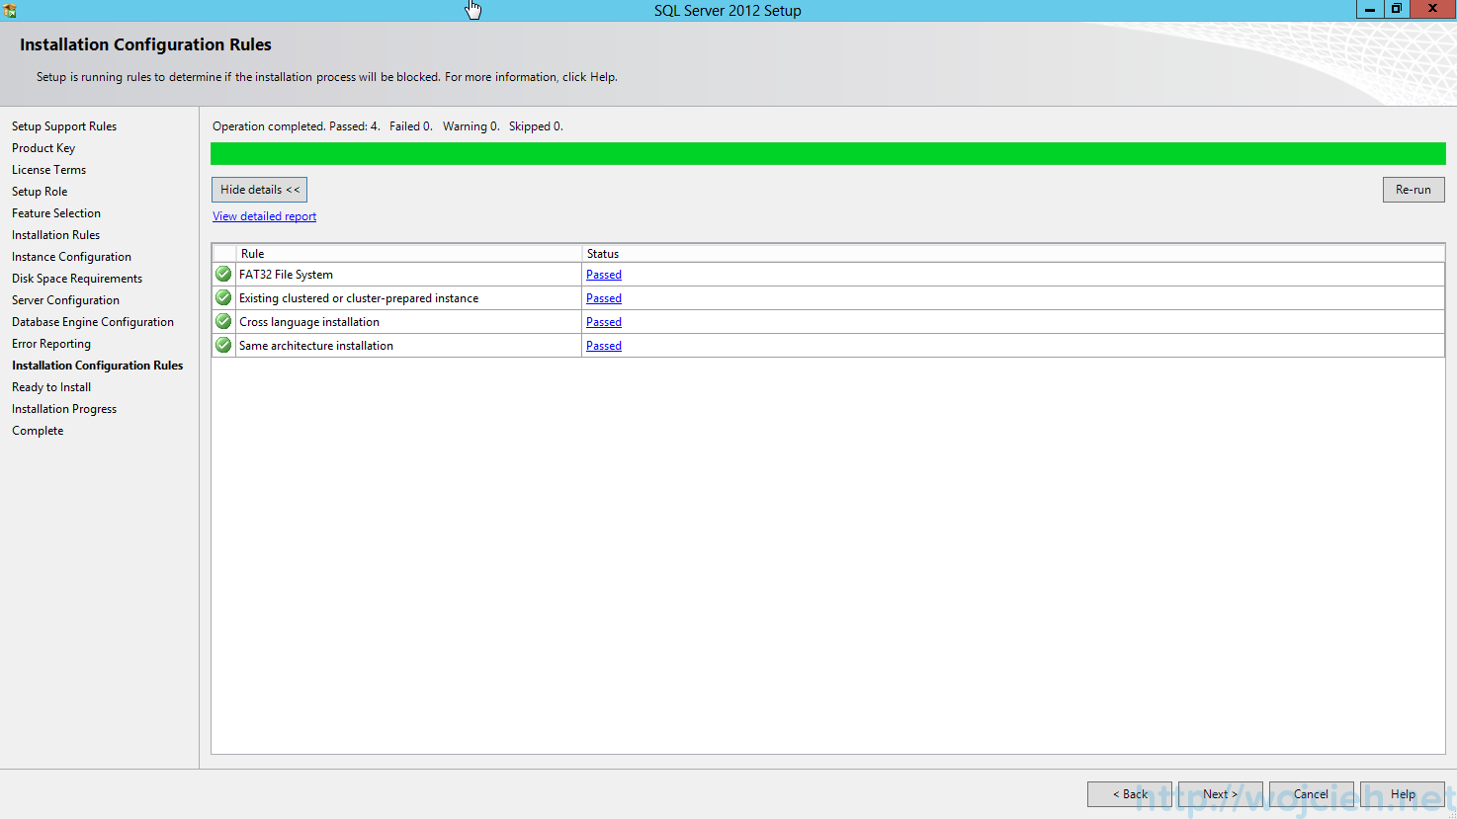Choose the Ready to Install step
This screenshot has width=1457, height=819.
tap(51, 387)
